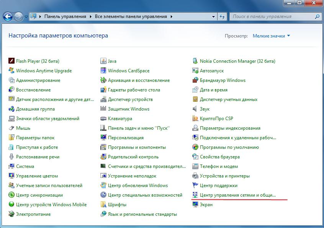
Task: Click the Java coffee cup icon
Action: coord(103,61)
